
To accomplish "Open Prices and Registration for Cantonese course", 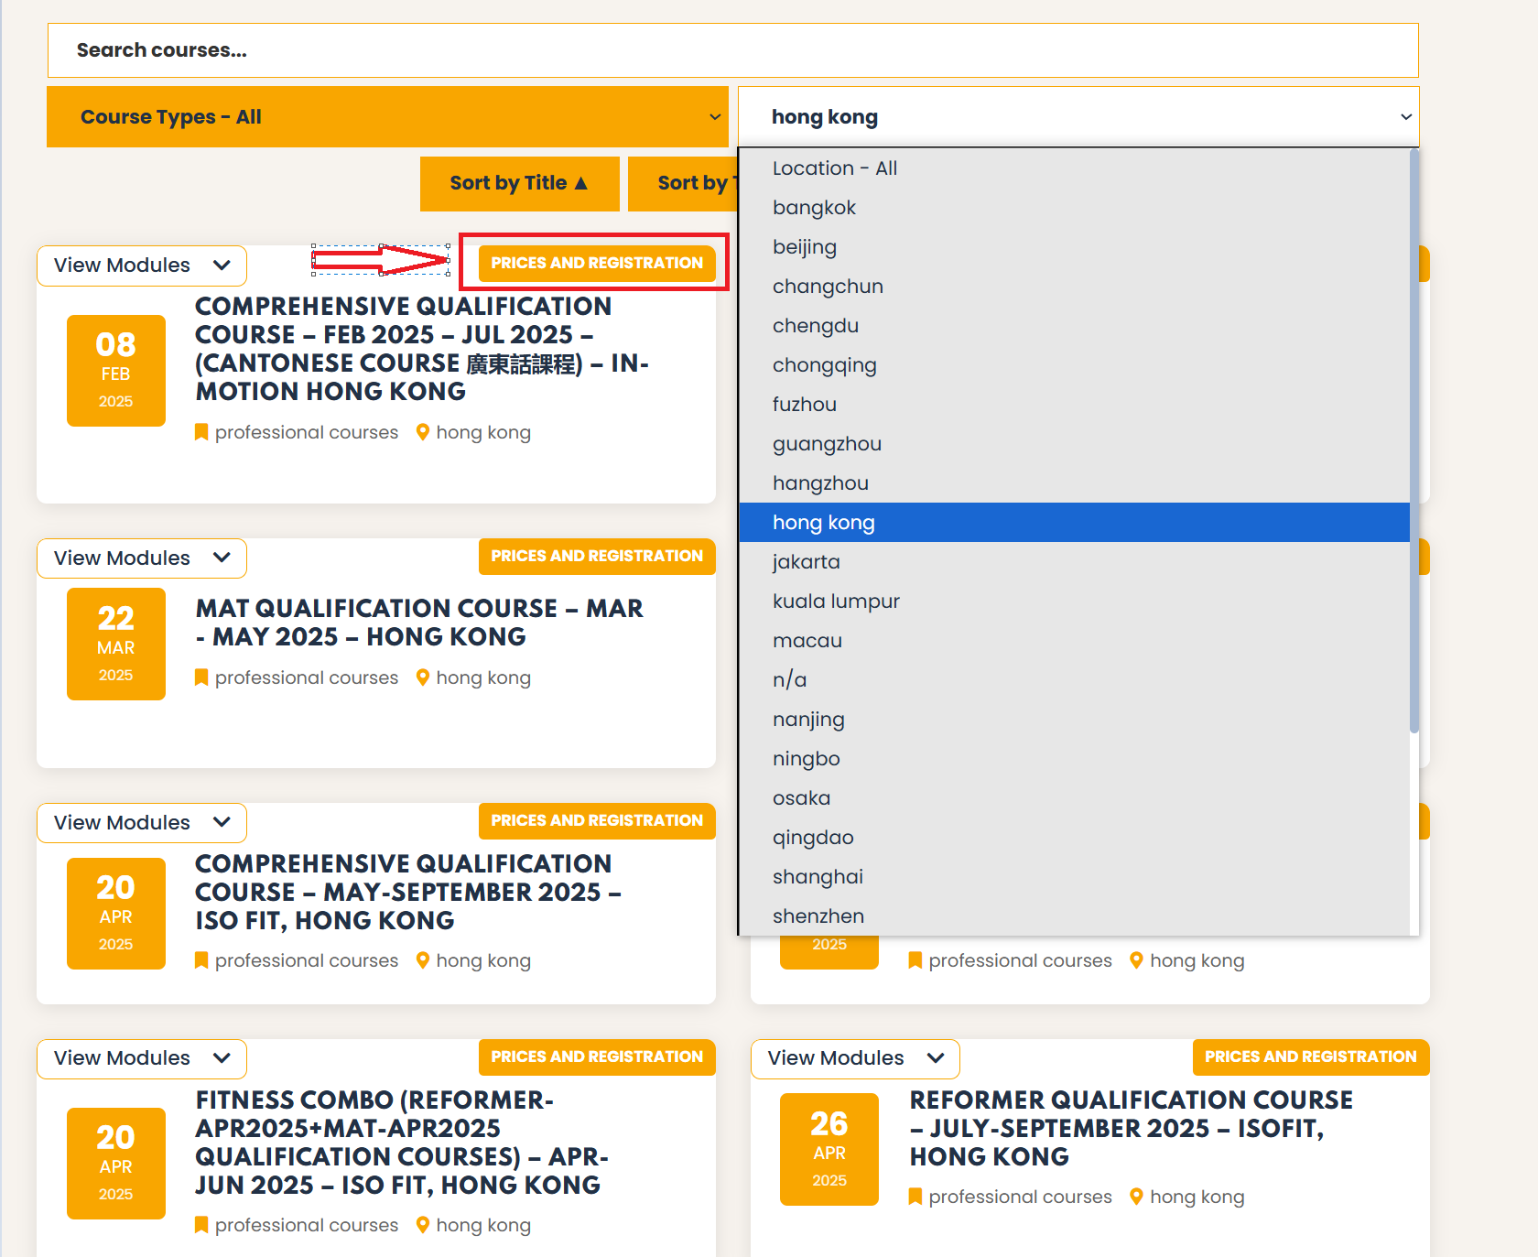I will click(x=596, y=264).
